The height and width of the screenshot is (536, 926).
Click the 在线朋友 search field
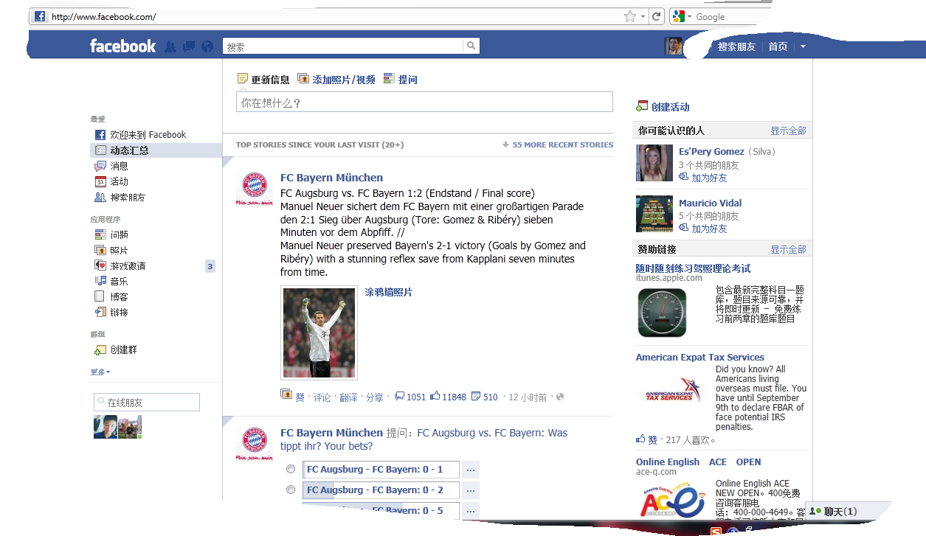(x=147, y=402)
